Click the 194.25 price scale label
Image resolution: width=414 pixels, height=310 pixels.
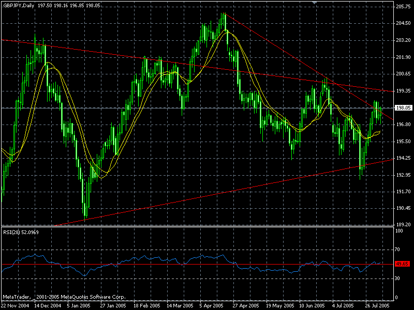(x=403, y=158)
